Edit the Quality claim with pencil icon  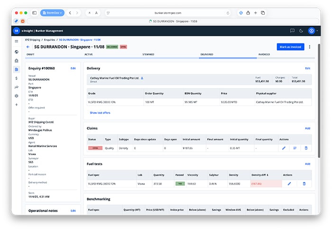(x=284, y=148)
